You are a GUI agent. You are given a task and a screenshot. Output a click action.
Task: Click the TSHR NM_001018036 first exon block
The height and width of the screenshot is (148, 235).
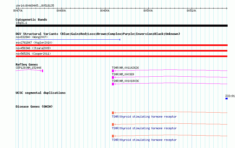click(113, 84)
